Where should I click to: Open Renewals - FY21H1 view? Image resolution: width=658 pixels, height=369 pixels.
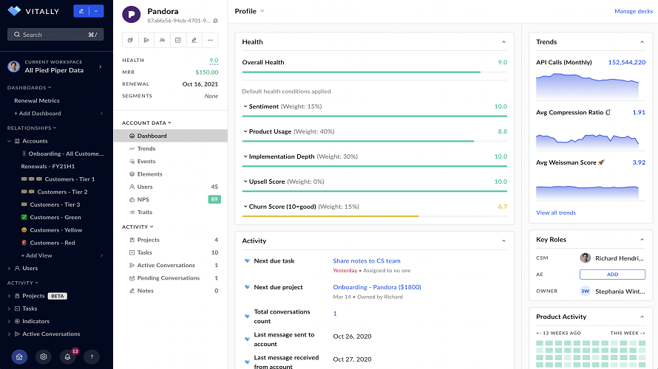click(48, 166)
